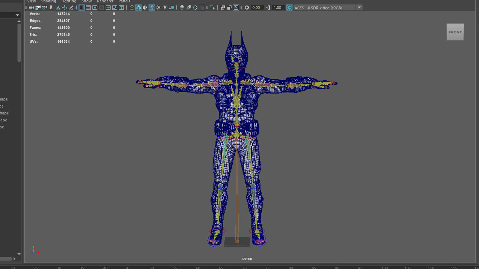
Task: Toggle X-Ray display icon
Action: point(223,8)
